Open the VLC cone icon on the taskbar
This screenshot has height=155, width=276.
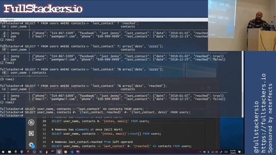[47, 152]
